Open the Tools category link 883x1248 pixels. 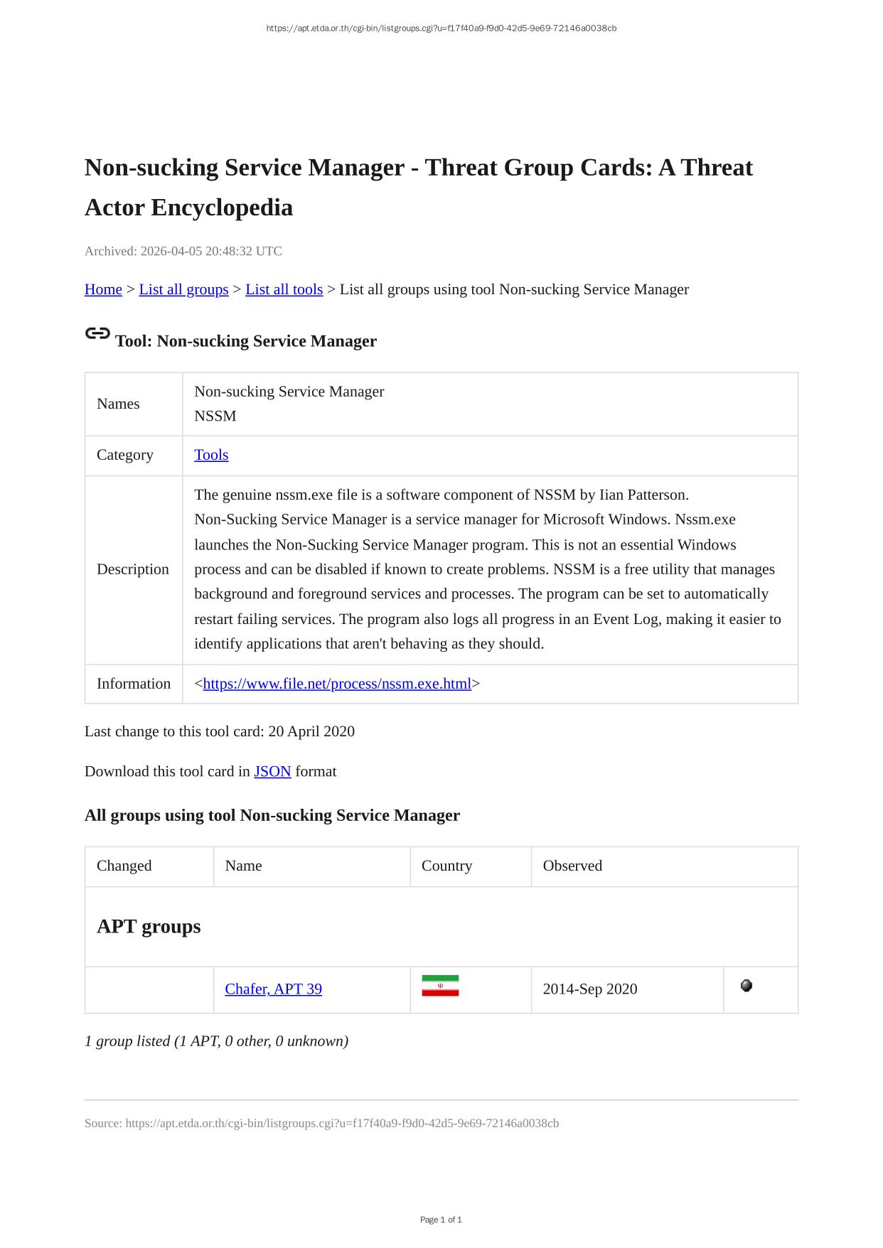click(211, 455)
